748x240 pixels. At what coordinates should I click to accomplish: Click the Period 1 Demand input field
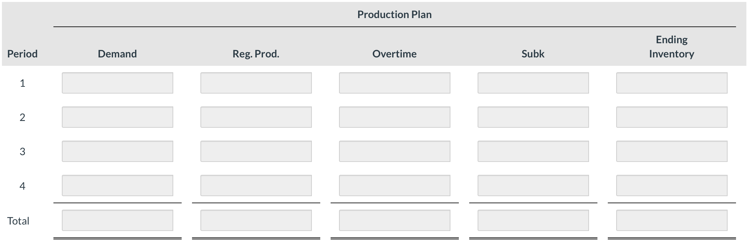coord(117,83)
